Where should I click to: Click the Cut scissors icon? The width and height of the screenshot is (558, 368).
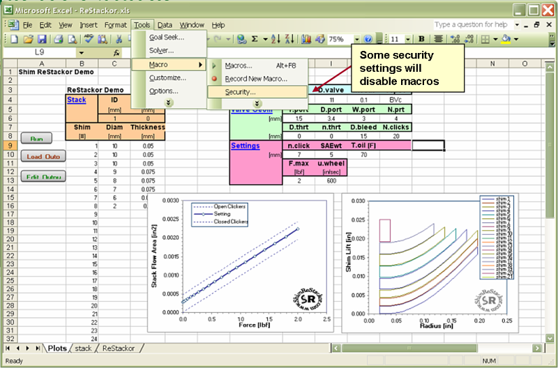tap(119, 39)
